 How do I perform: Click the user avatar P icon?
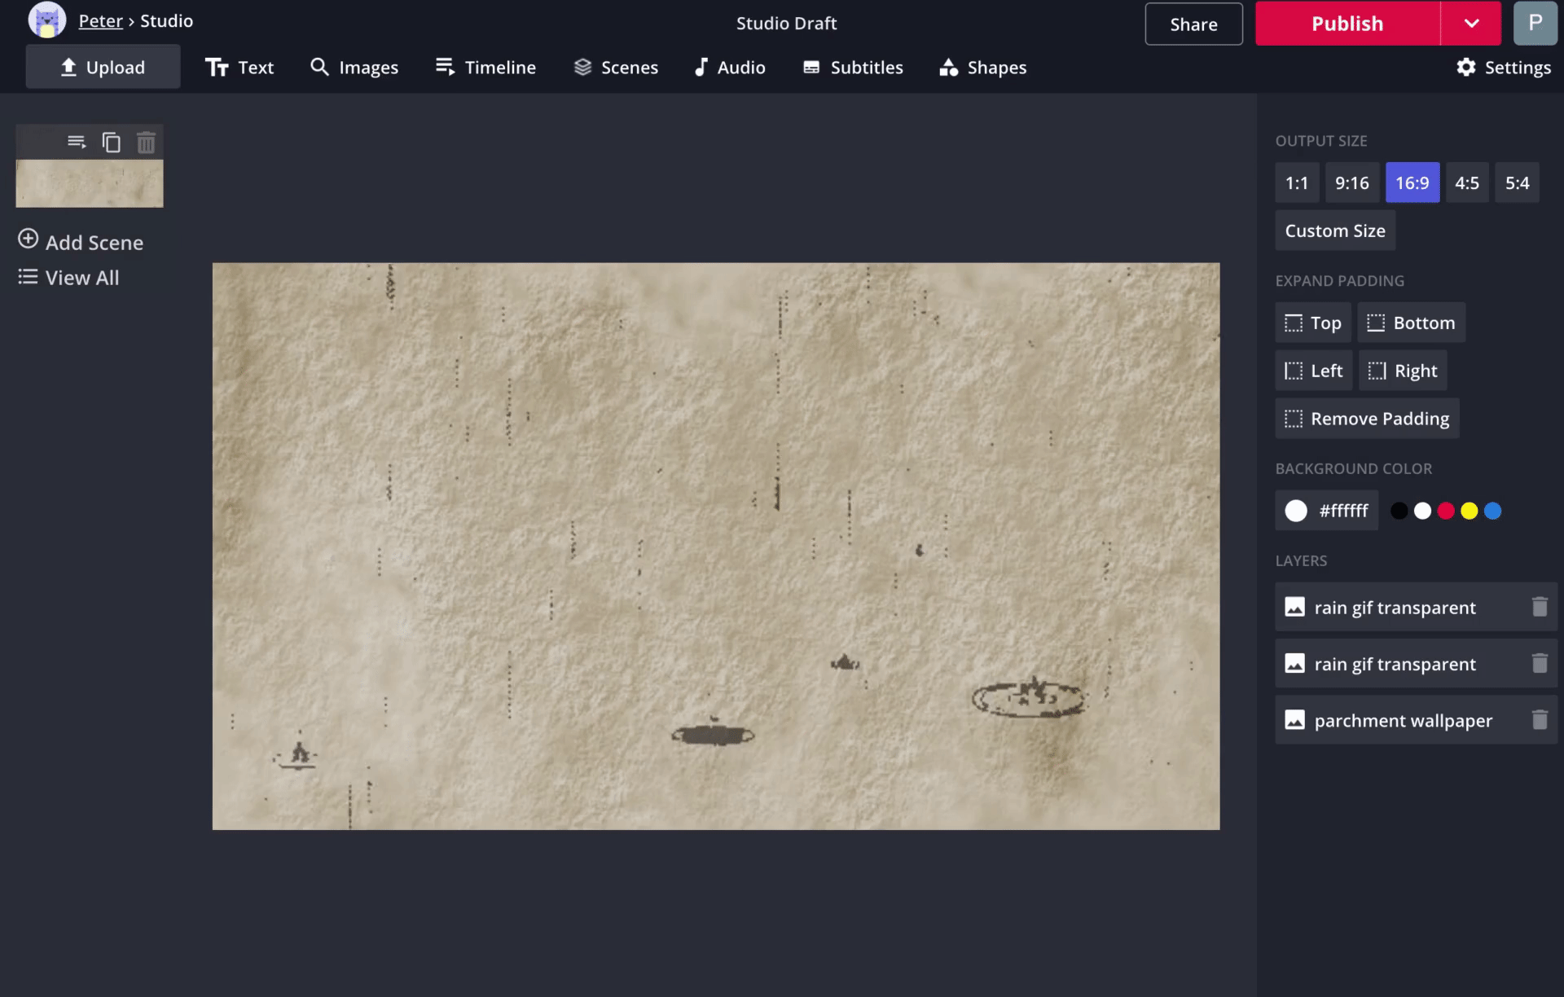click(x=1535, y=23)
